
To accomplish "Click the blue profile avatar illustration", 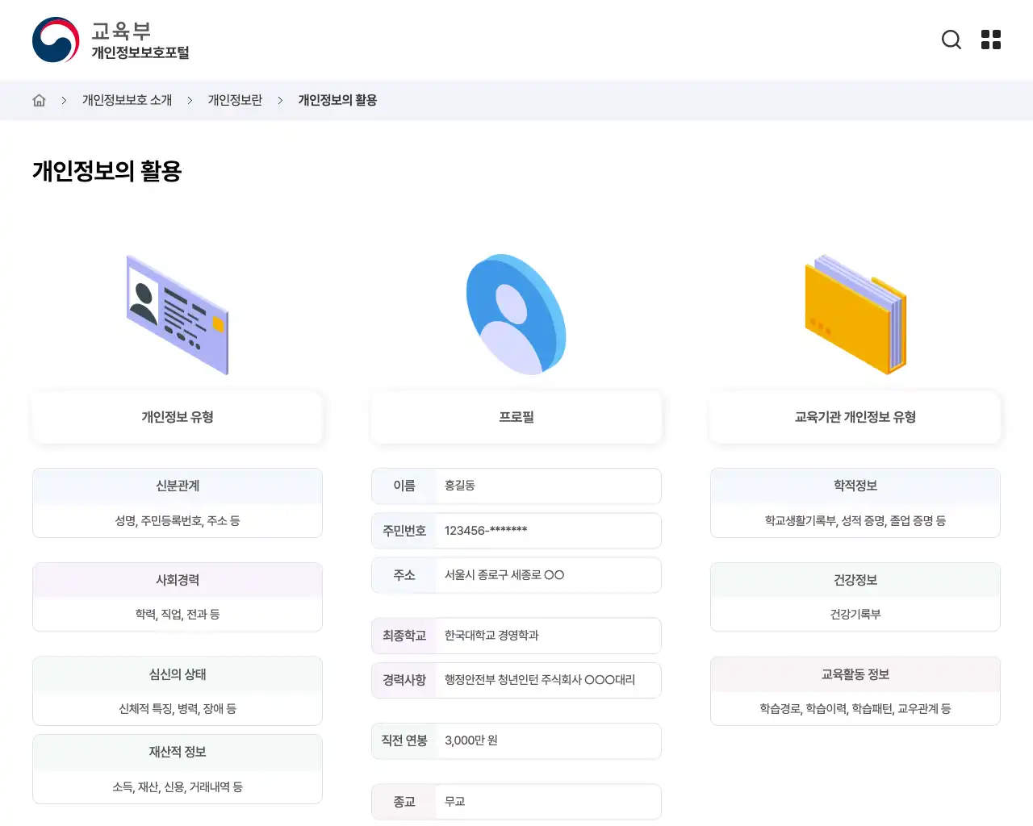I will (516, 314).
